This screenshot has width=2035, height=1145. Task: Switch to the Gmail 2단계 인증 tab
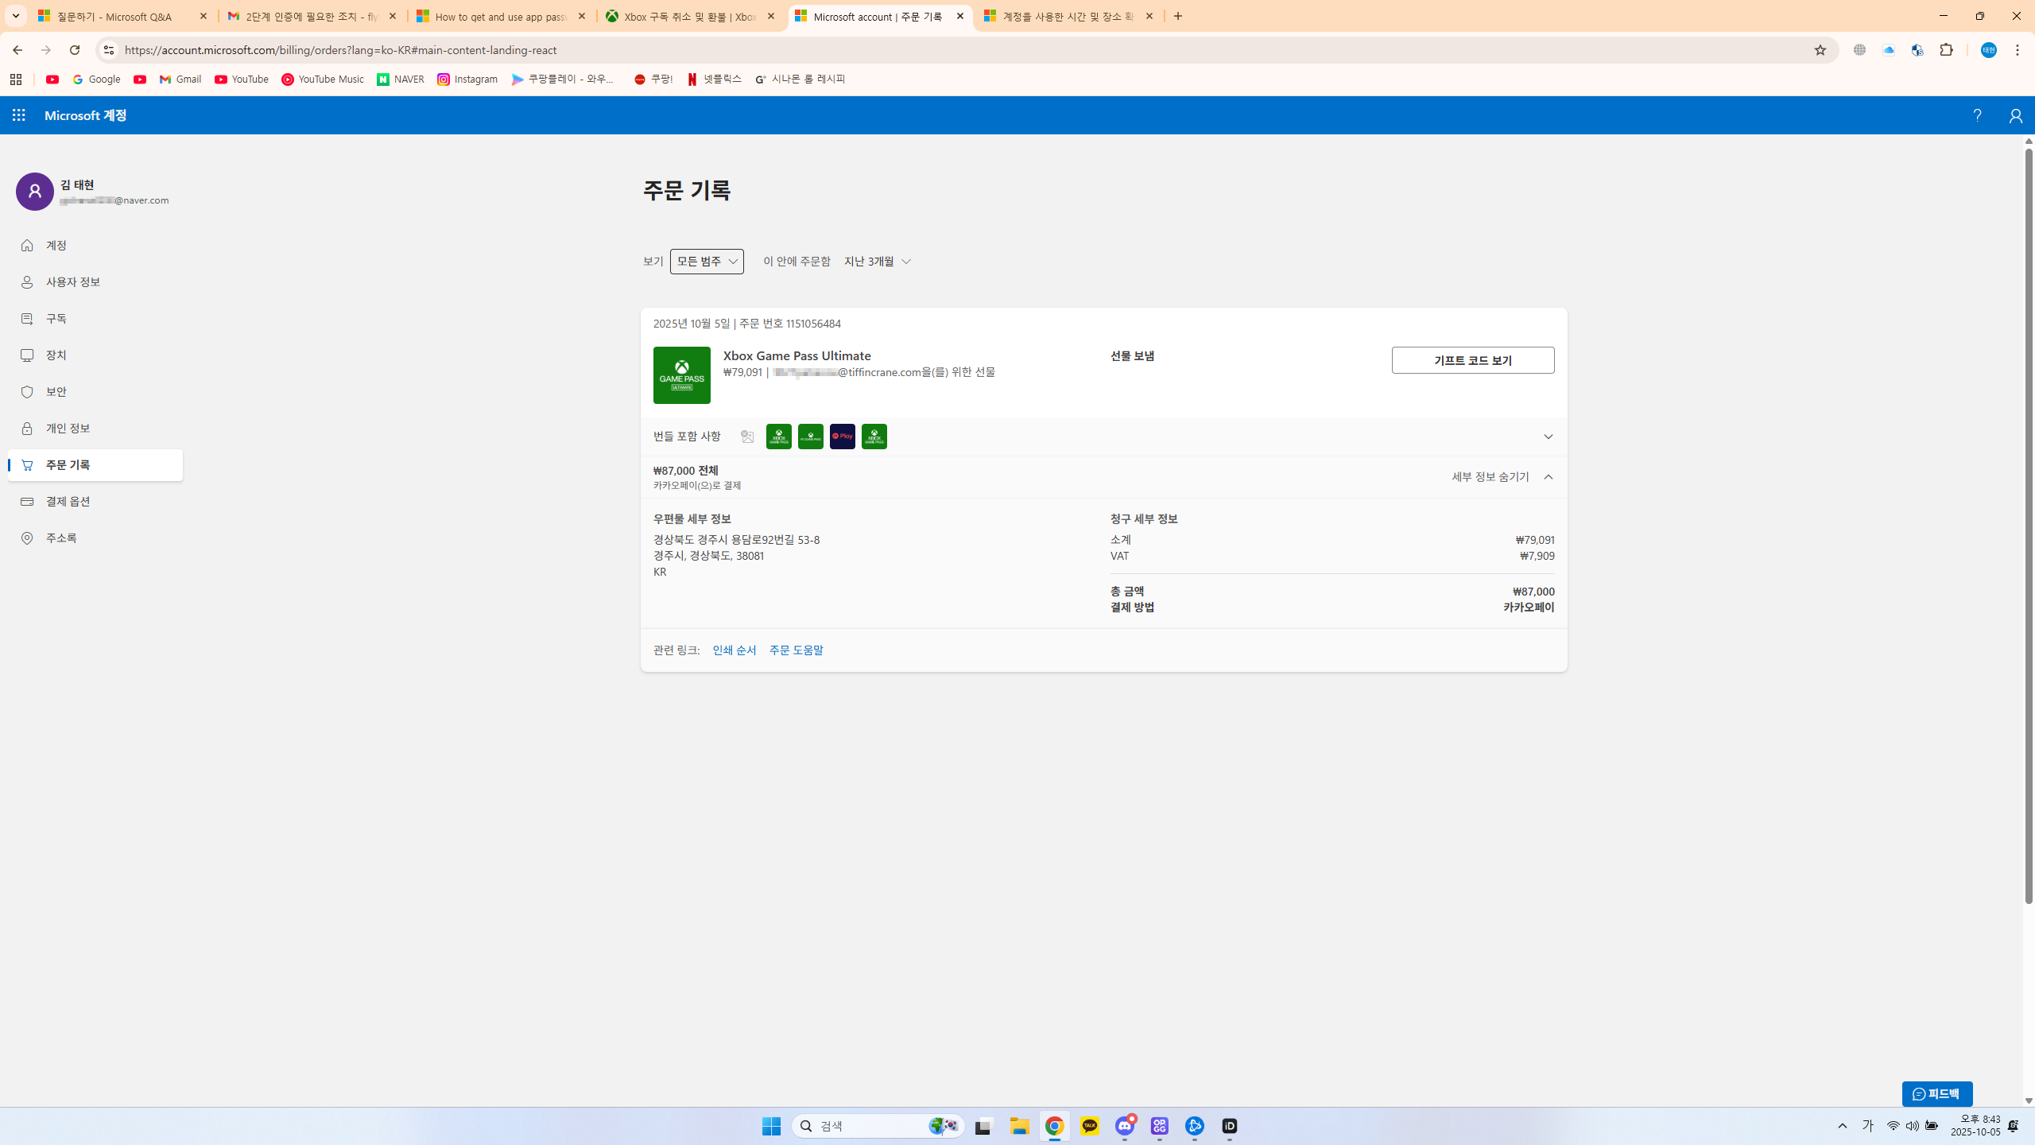304,16
